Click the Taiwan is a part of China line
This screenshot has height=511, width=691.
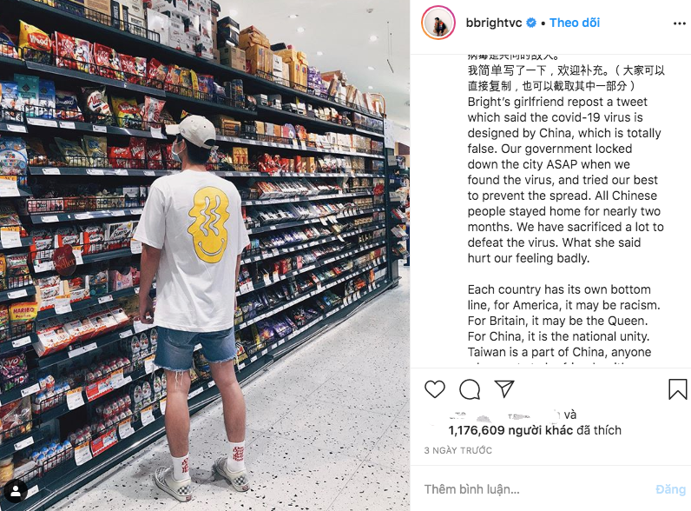click(559, 352)
